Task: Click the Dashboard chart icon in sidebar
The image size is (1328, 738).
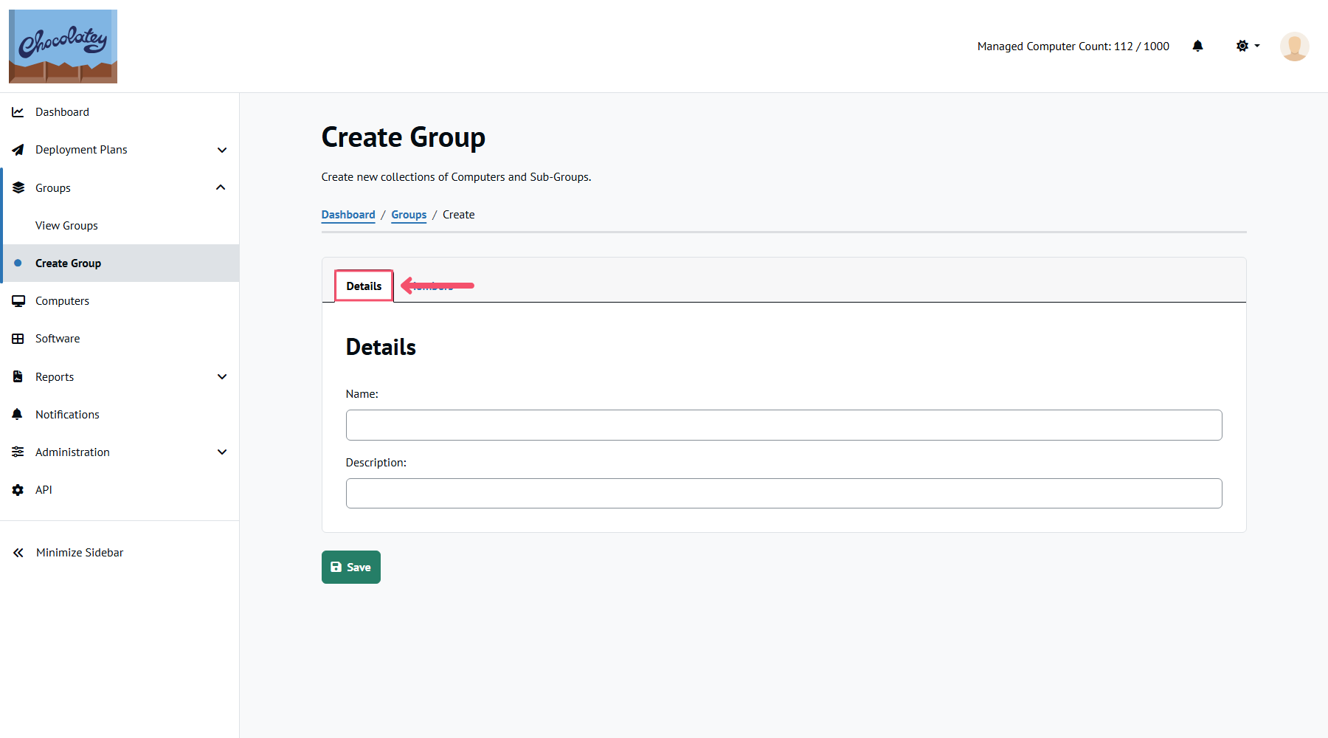Action: click(18, 112)
